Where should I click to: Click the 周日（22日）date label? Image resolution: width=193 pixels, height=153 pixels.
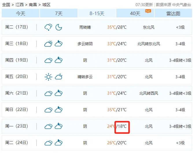pyautogui.click(x=16, y=110)
